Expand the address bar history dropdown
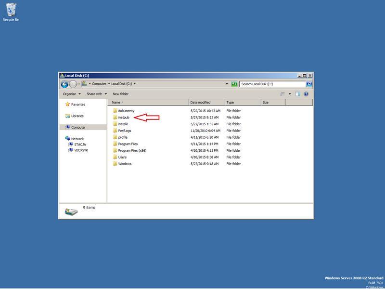Viewport: 385px width, 289px height. pos(227,84)
